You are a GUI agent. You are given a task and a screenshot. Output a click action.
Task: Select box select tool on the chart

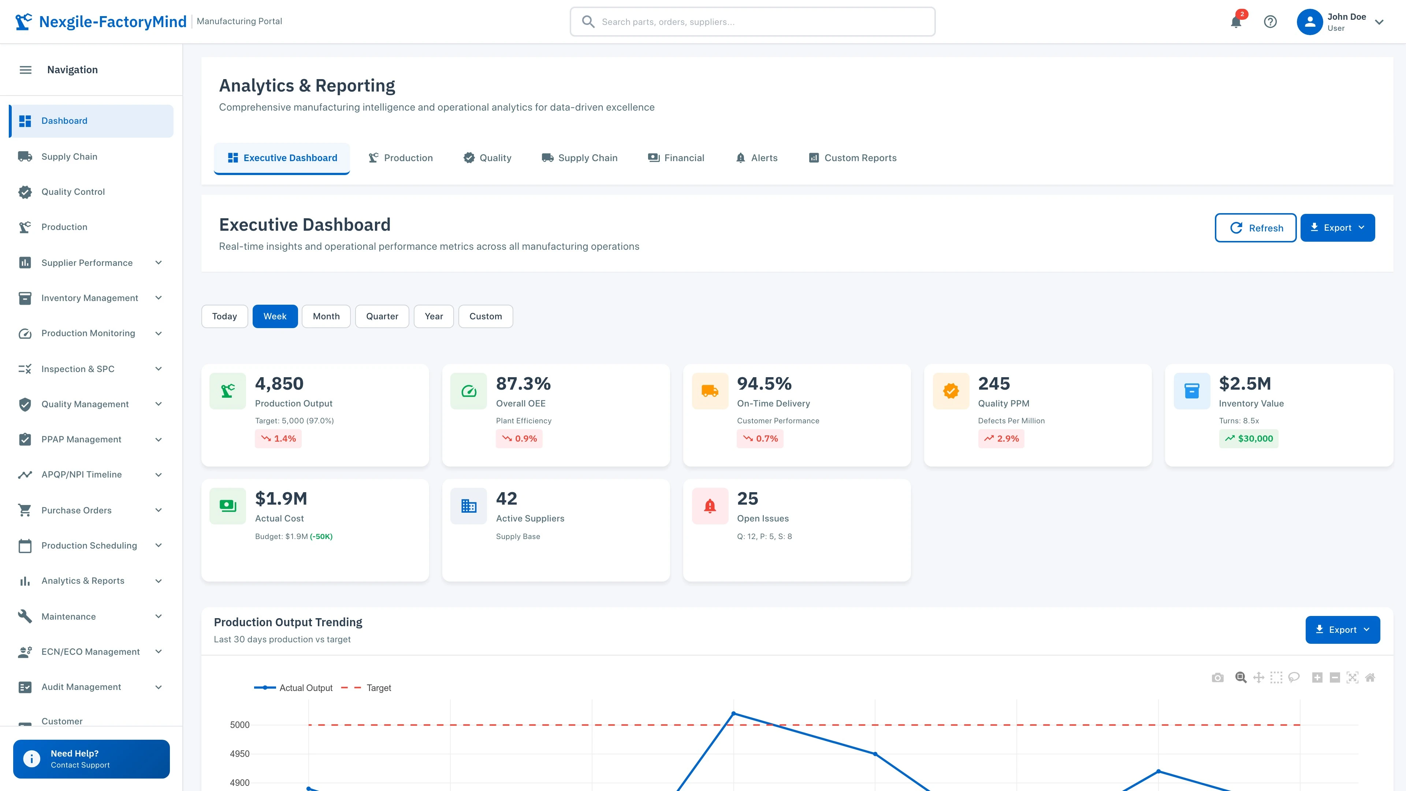tap(1277, 677)
